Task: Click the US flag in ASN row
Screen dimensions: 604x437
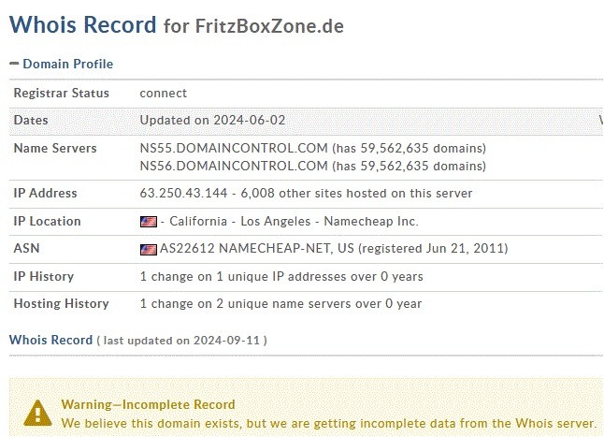Action: click(149, 250)
